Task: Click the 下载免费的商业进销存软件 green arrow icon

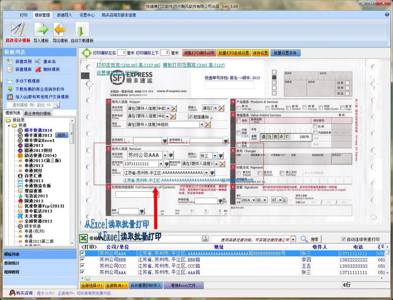Action: tap(10, 89)
